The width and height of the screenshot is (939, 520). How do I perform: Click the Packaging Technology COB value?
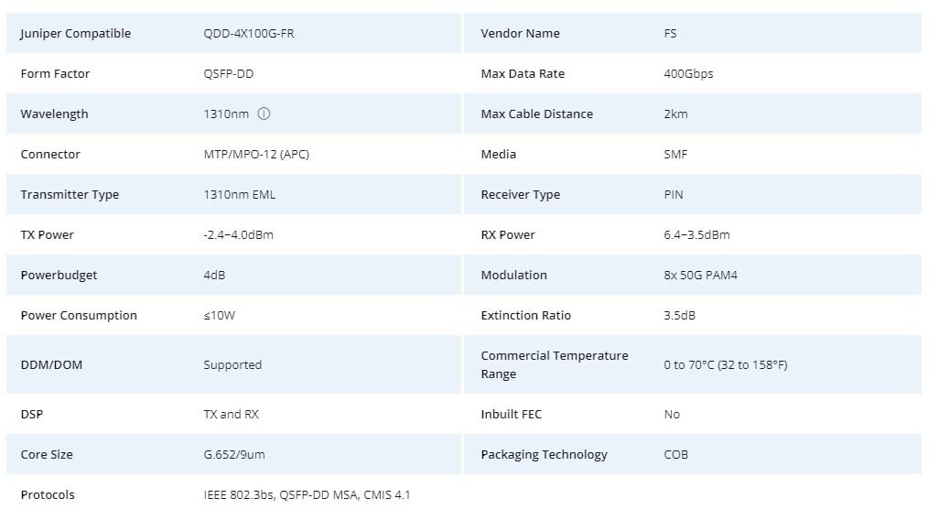click(675, 455)
